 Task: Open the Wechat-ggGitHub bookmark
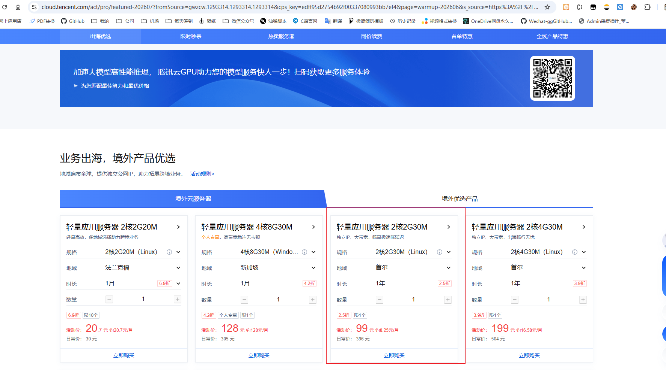(x=547, y=21)
